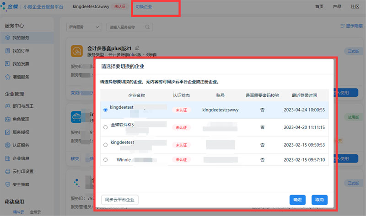The height and width of the screenshot is (216, 366).
Task: Click the 未认证 badge in header
Action: tap(120, 6)
